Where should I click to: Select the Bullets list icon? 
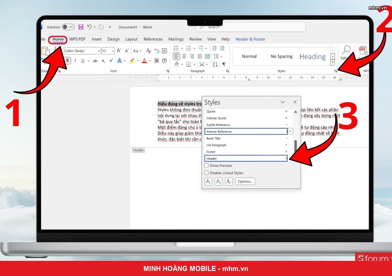[176, 48]
